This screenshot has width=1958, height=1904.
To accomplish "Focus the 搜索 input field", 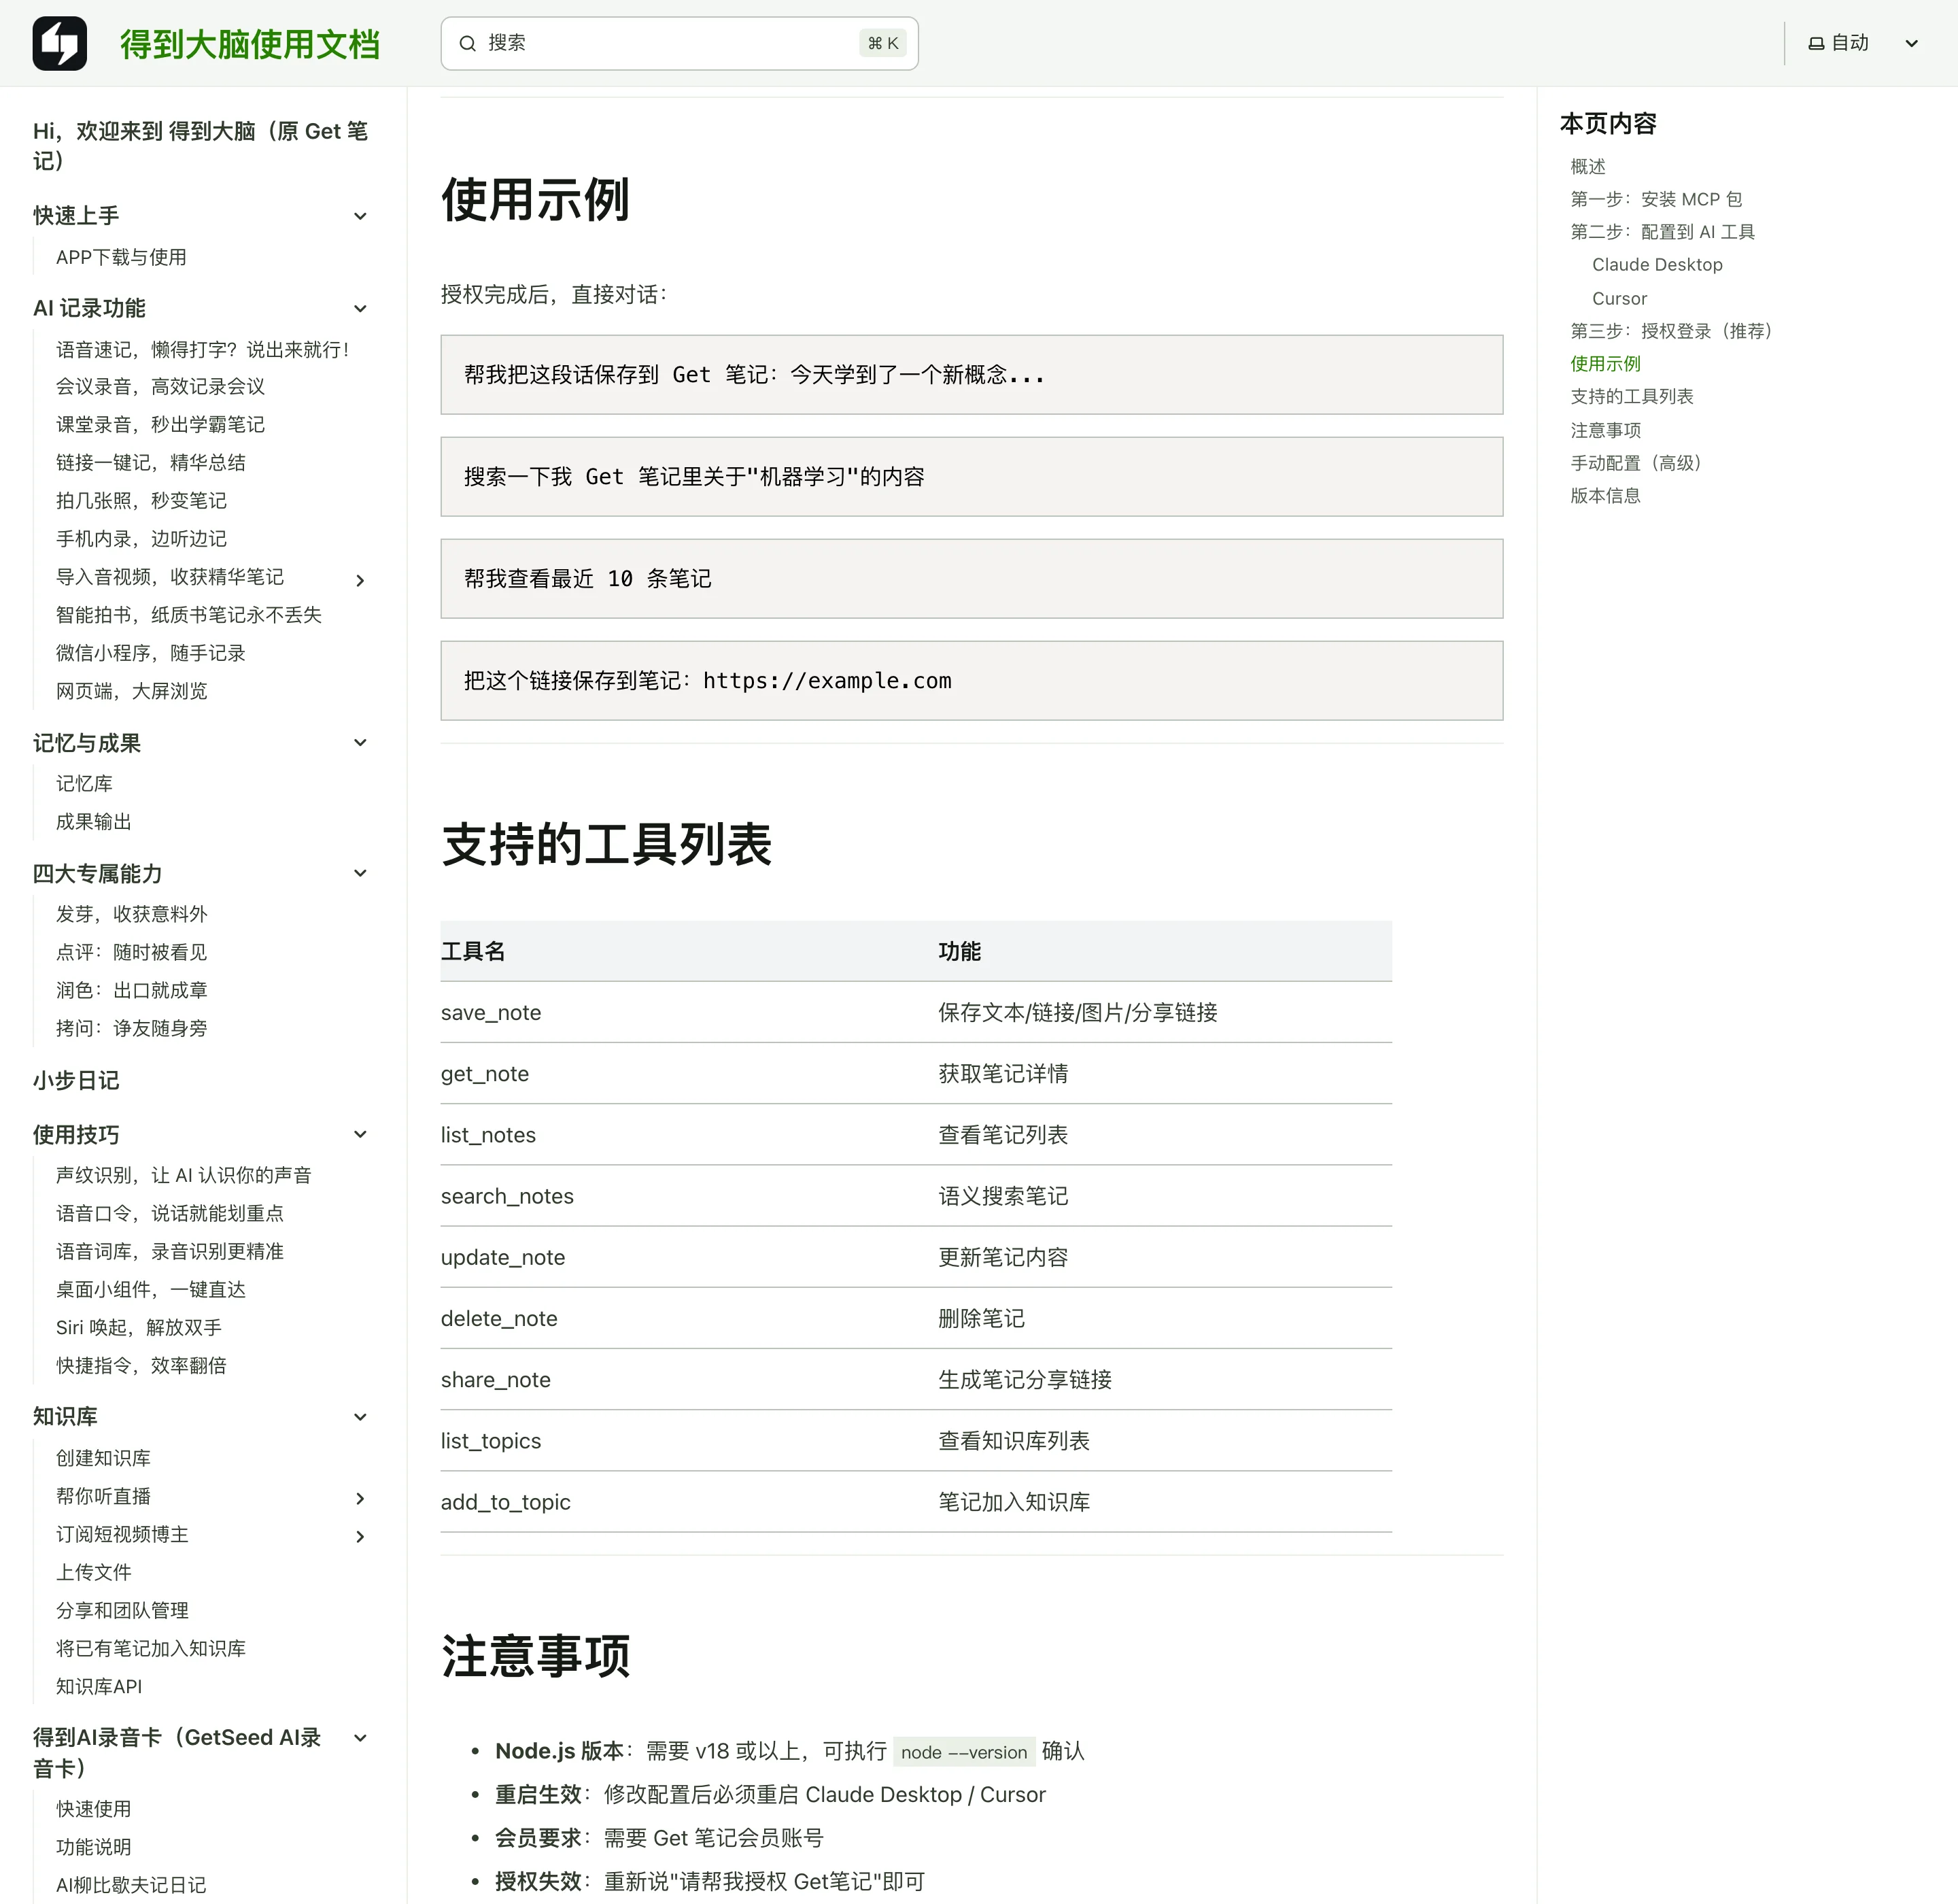I will coord(679,43).
